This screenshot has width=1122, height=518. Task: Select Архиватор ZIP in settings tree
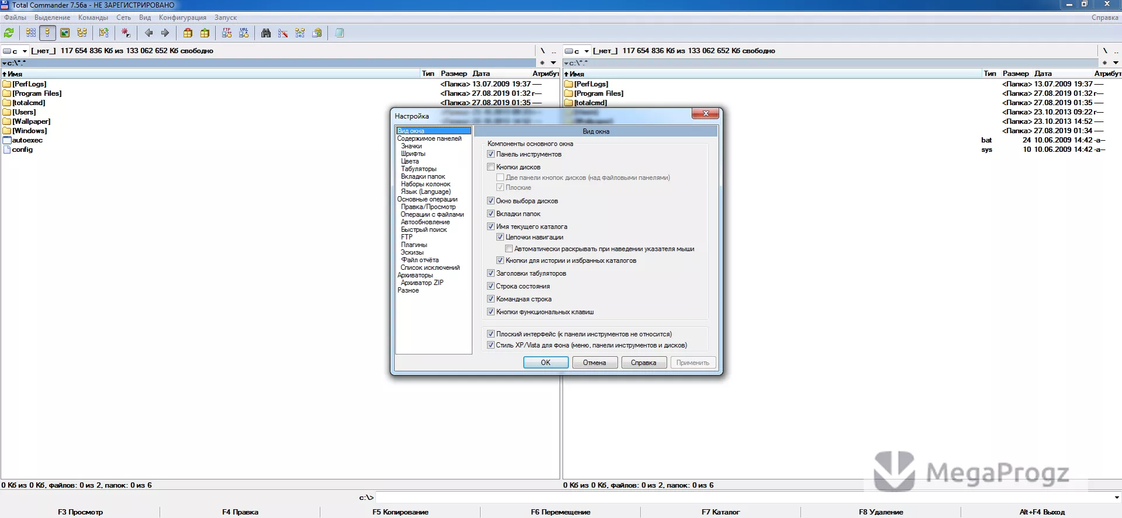422,283
